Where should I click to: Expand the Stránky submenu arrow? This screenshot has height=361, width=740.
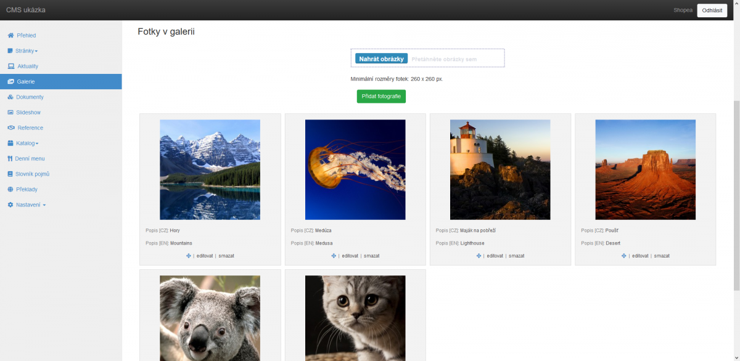(36, 51)
